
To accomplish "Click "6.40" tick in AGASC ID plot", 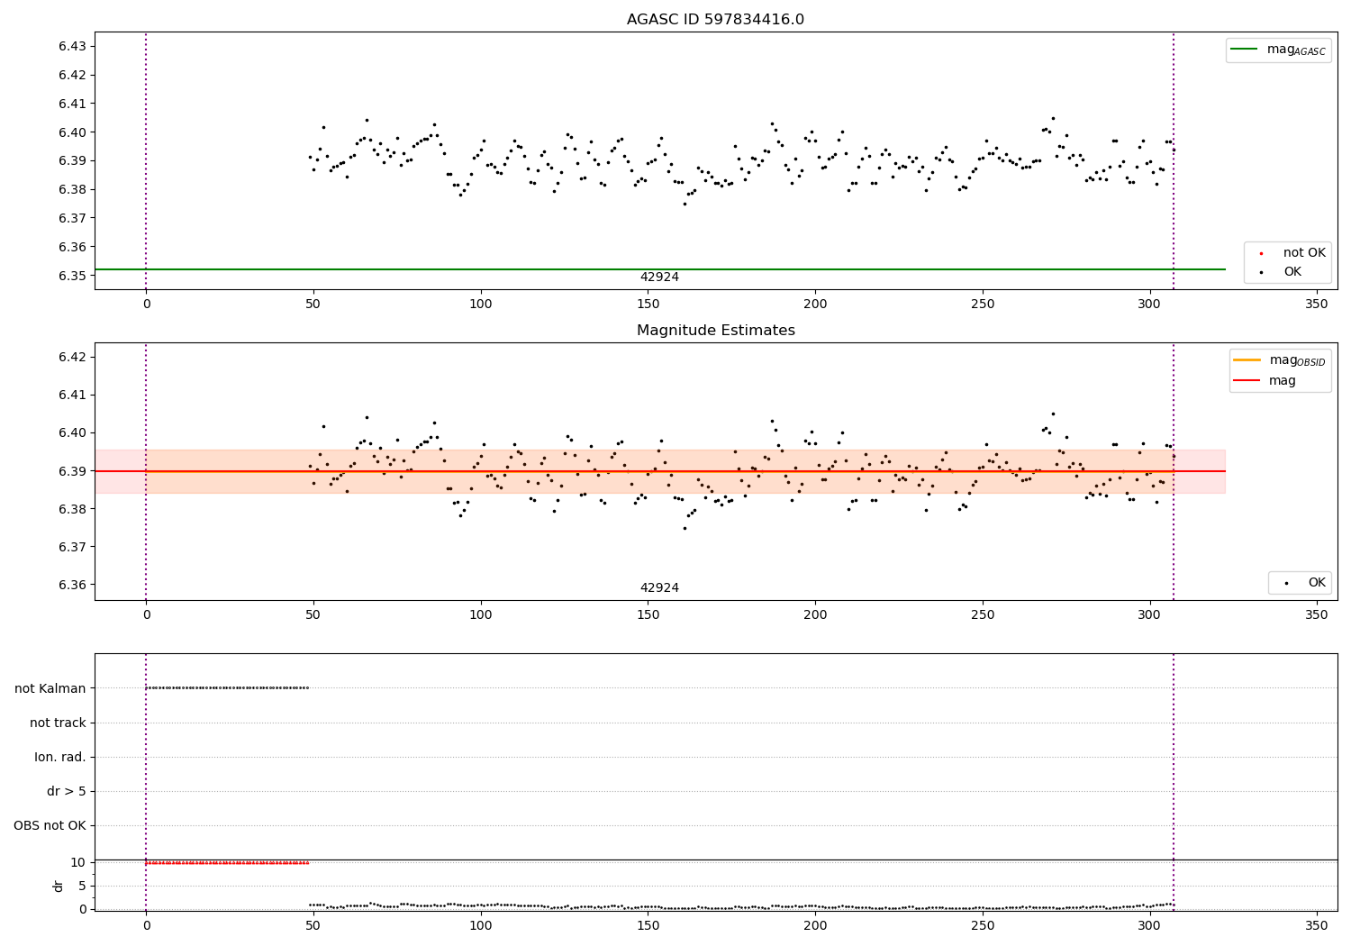I will (72, 132).
